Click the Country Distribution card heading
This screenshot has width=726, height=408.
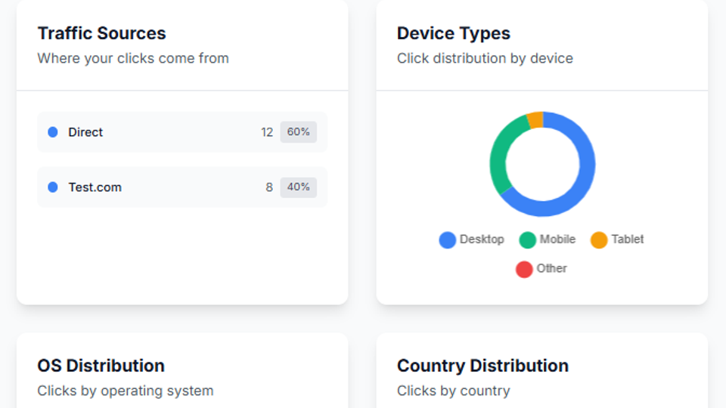(x=482, y=366)
